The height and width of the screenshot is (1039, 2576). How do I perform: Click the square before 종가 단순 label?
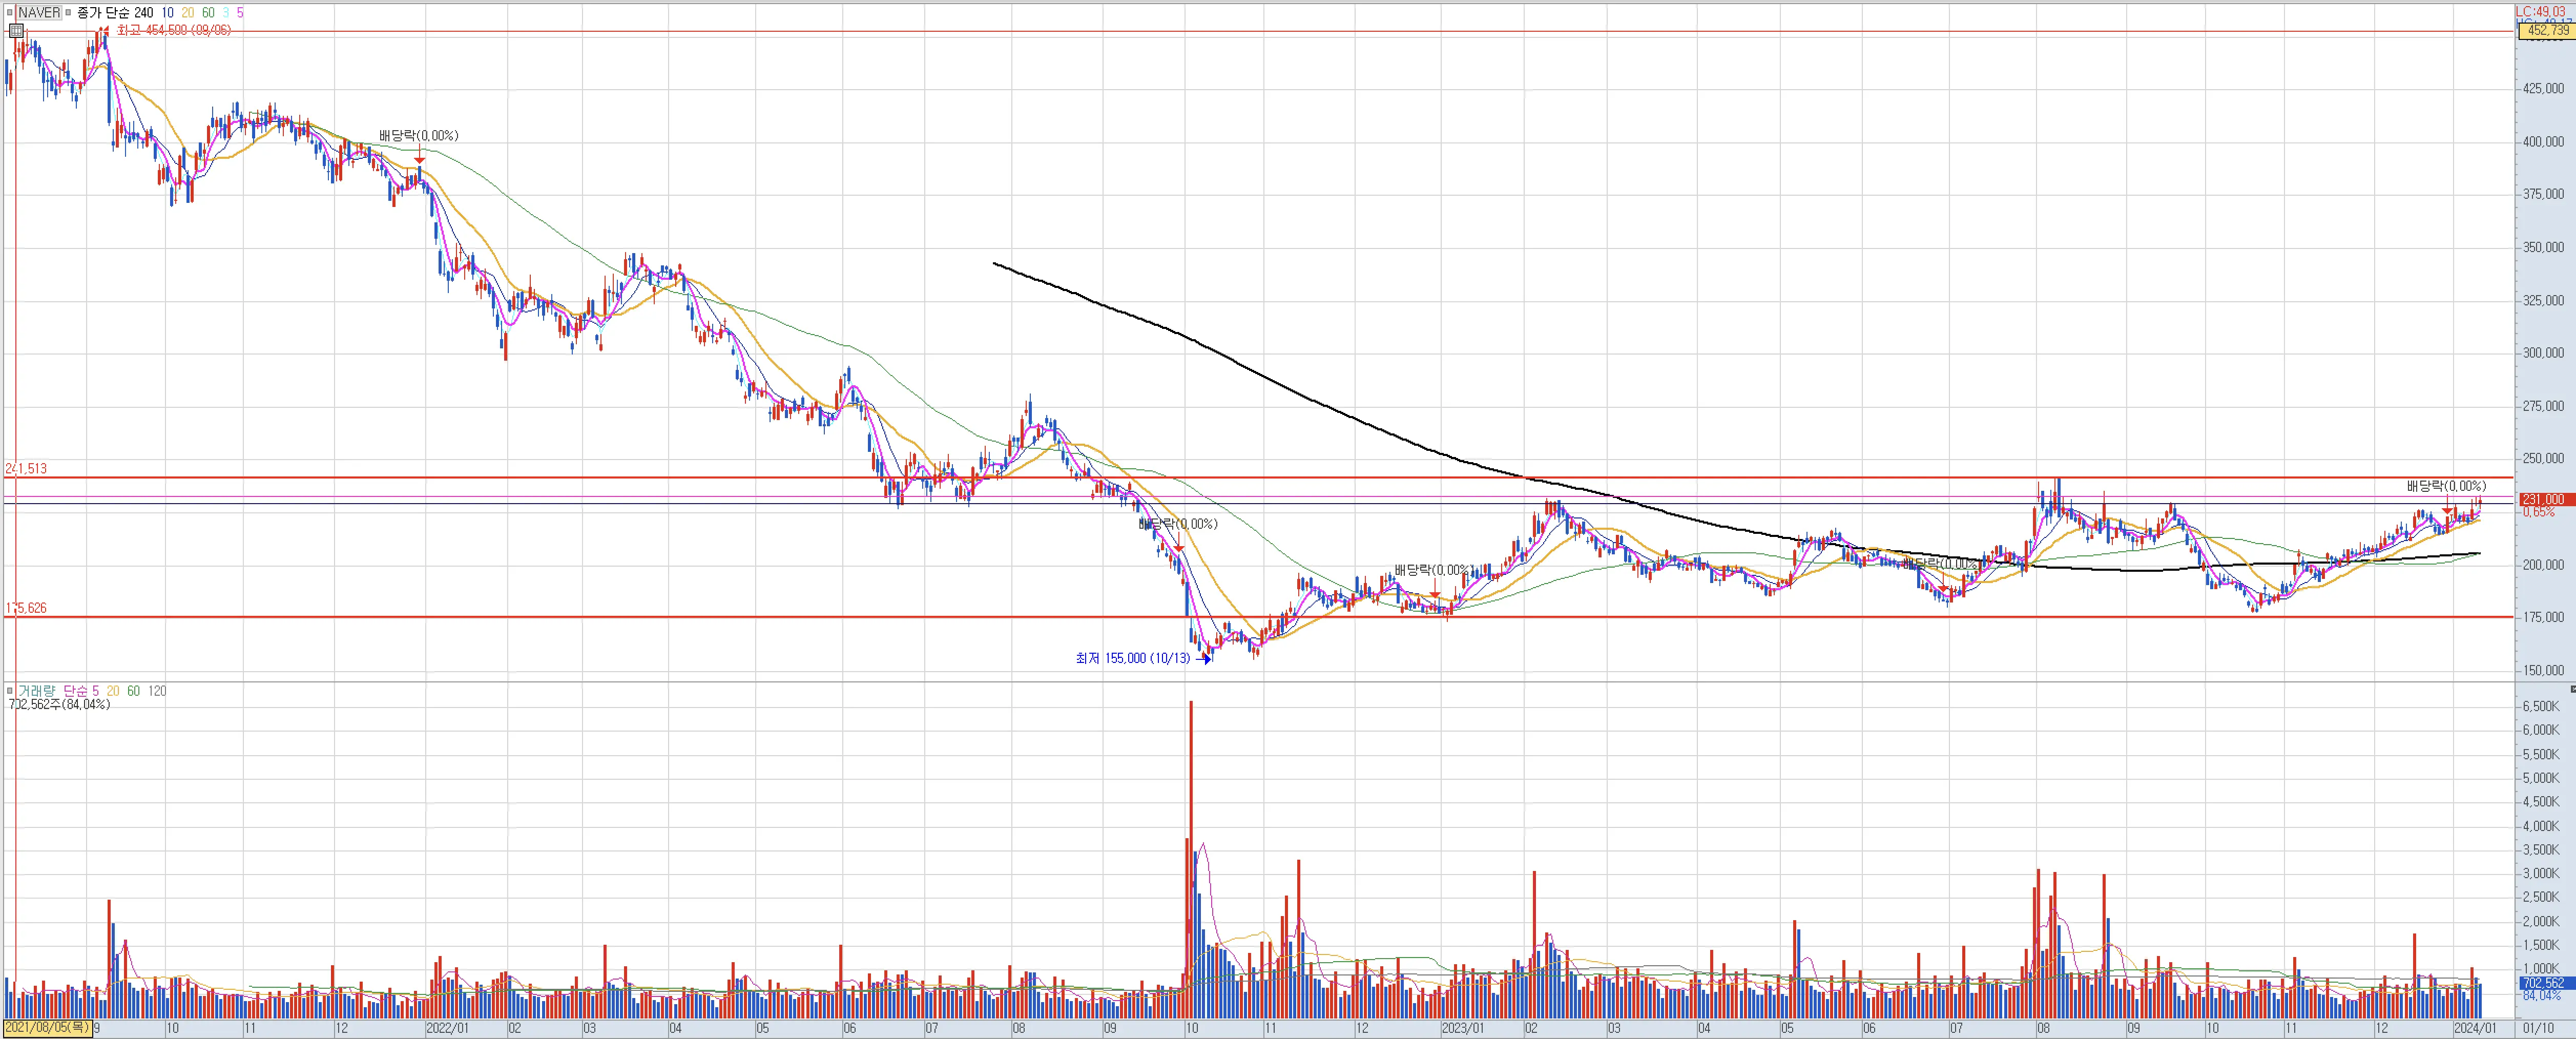tap(68, 13)
